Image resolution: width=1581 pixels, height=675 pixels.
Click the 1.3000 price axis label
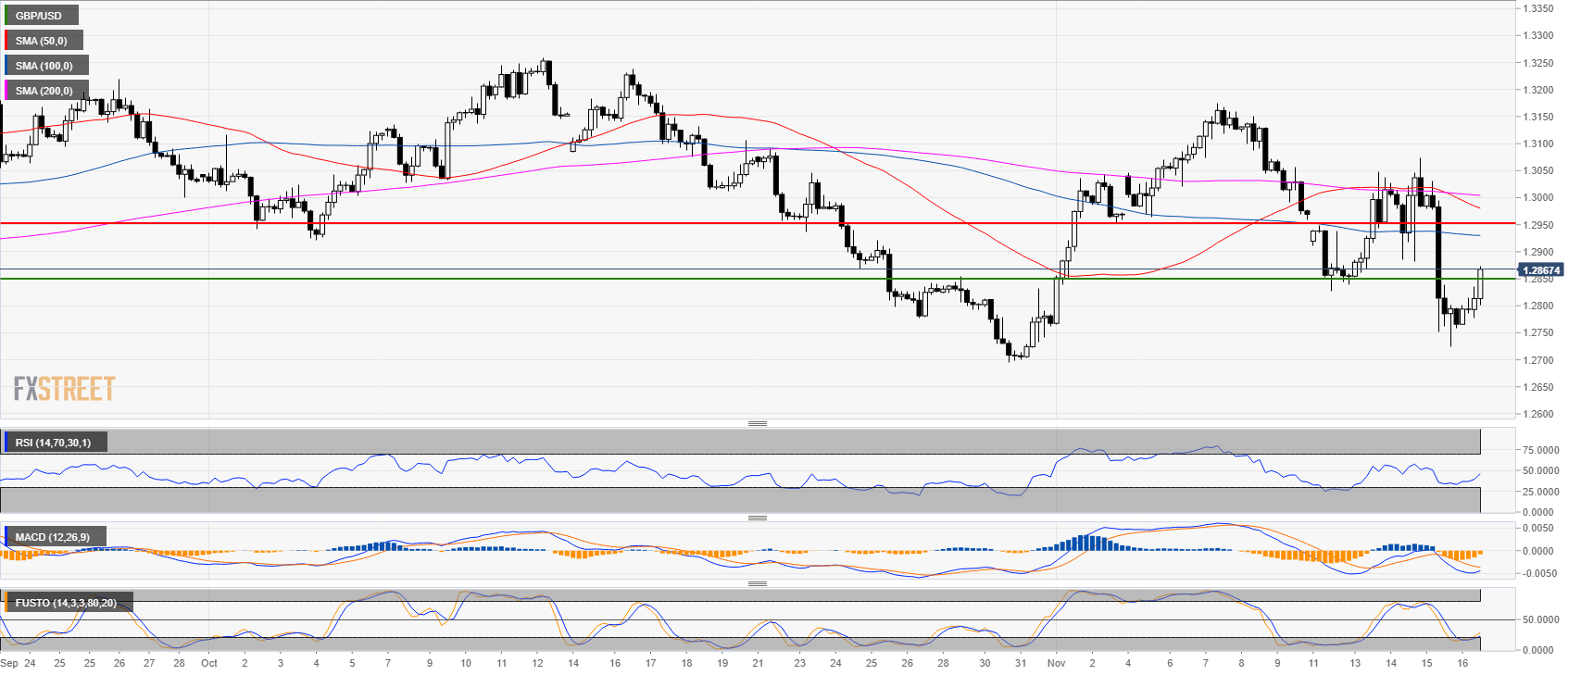click(1538, 198)
